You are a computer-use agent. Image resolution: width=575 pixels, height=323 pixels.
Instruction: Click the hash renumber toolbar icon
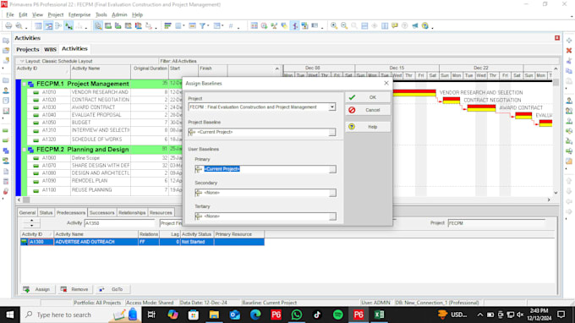coord(231,25)
